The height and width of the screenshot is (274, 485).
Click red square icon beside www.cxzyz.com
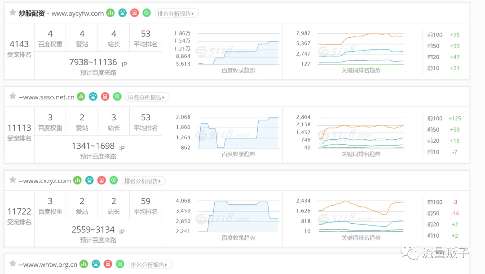[x=101, y=180]
